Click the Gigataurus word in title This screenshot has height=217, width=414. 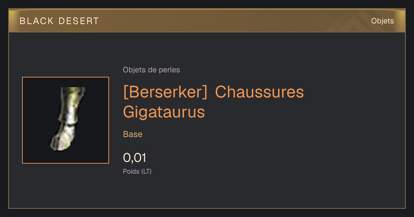point(164,112)
